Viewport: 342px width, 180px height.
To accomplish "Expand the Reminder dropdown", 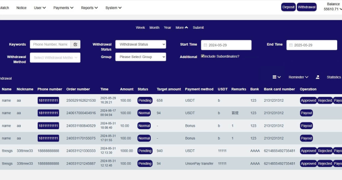I will (x=298, y=77).
